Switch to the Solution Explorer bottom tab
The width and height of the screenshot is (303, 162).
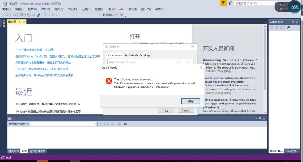276,151
